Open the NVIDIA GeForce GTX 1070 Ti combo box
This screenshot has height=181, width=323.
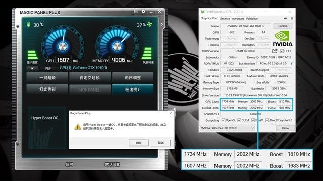(228, 128)
